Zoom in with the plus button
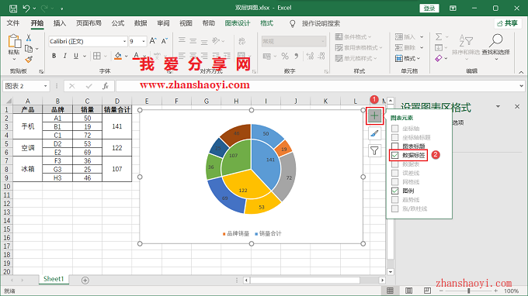Screen dimensions: 528x296 coord(495,291)
